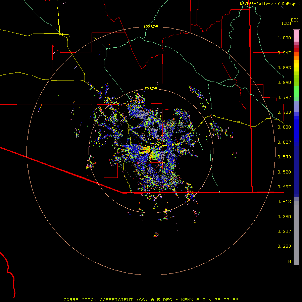Click the 0.467 scale value
The image size is (302, 302).
pos(284,187)
